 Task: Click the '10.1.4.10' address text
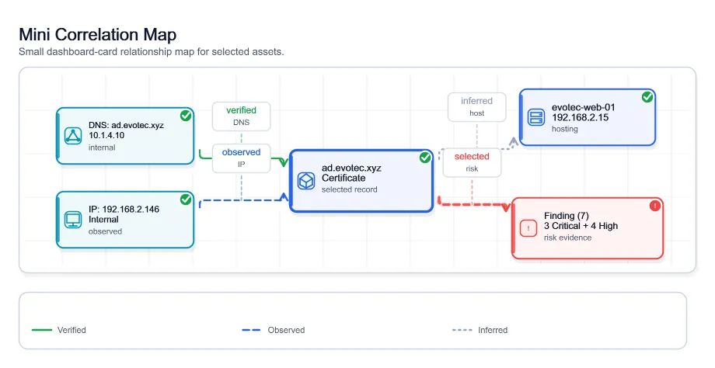pyautogui.click(x=106, y=135)
